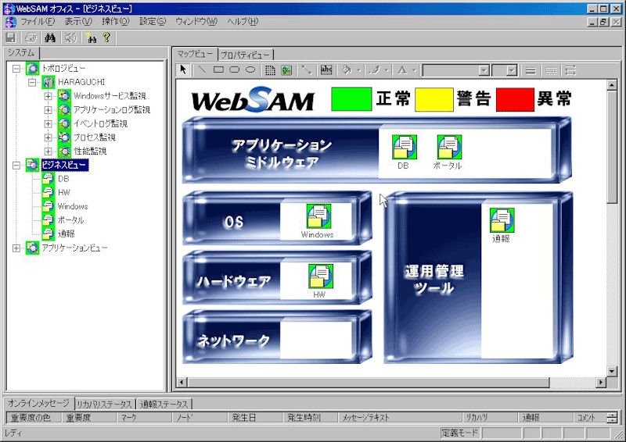Click the green background image toolbar icon
Image resolution: width=626 pixels, height=442 pixels.
click(286, 70)
